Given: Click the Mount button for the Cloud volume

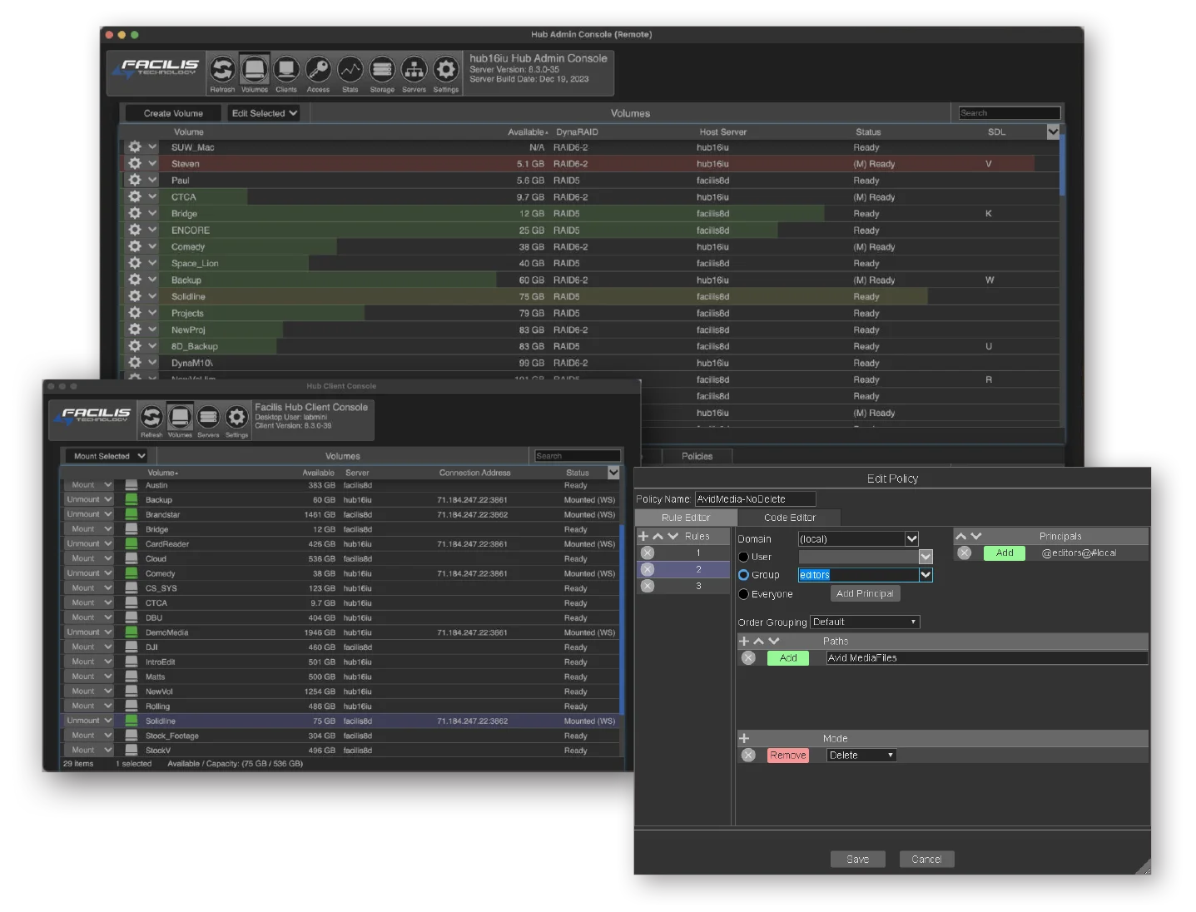Looking at the screenshot, I should [x=83, y=558].
